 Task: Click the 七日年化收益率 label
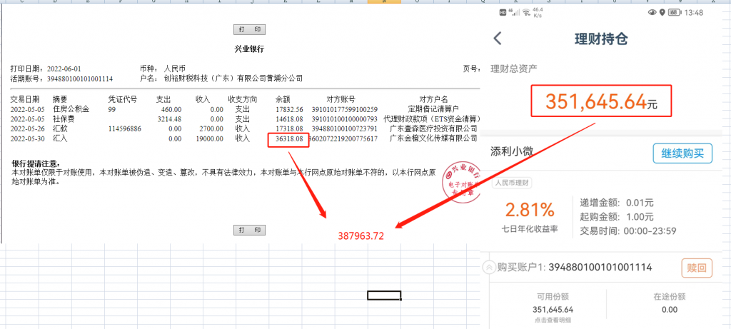530,229
